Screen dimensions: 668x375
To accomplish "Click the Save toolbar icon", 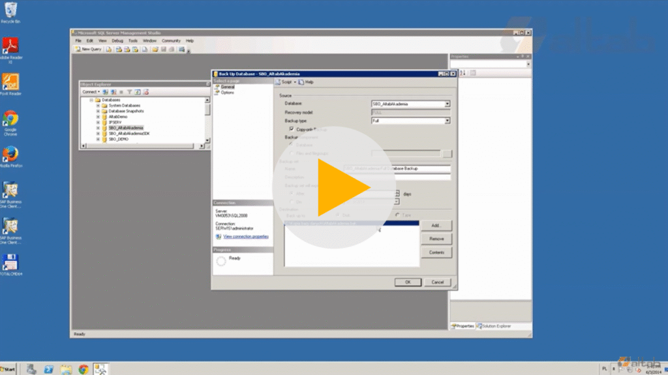I will 164,50.
